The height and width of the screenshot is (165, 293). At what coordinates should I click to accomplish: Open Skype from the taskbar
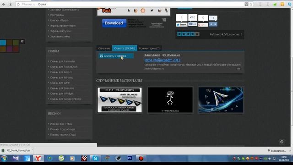point(95,159)
